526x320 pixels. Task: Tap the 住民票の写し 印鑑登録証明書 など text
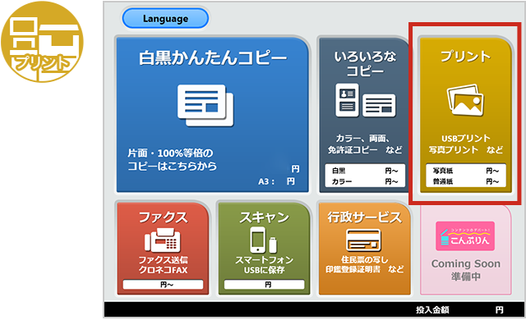coord(365,264)
